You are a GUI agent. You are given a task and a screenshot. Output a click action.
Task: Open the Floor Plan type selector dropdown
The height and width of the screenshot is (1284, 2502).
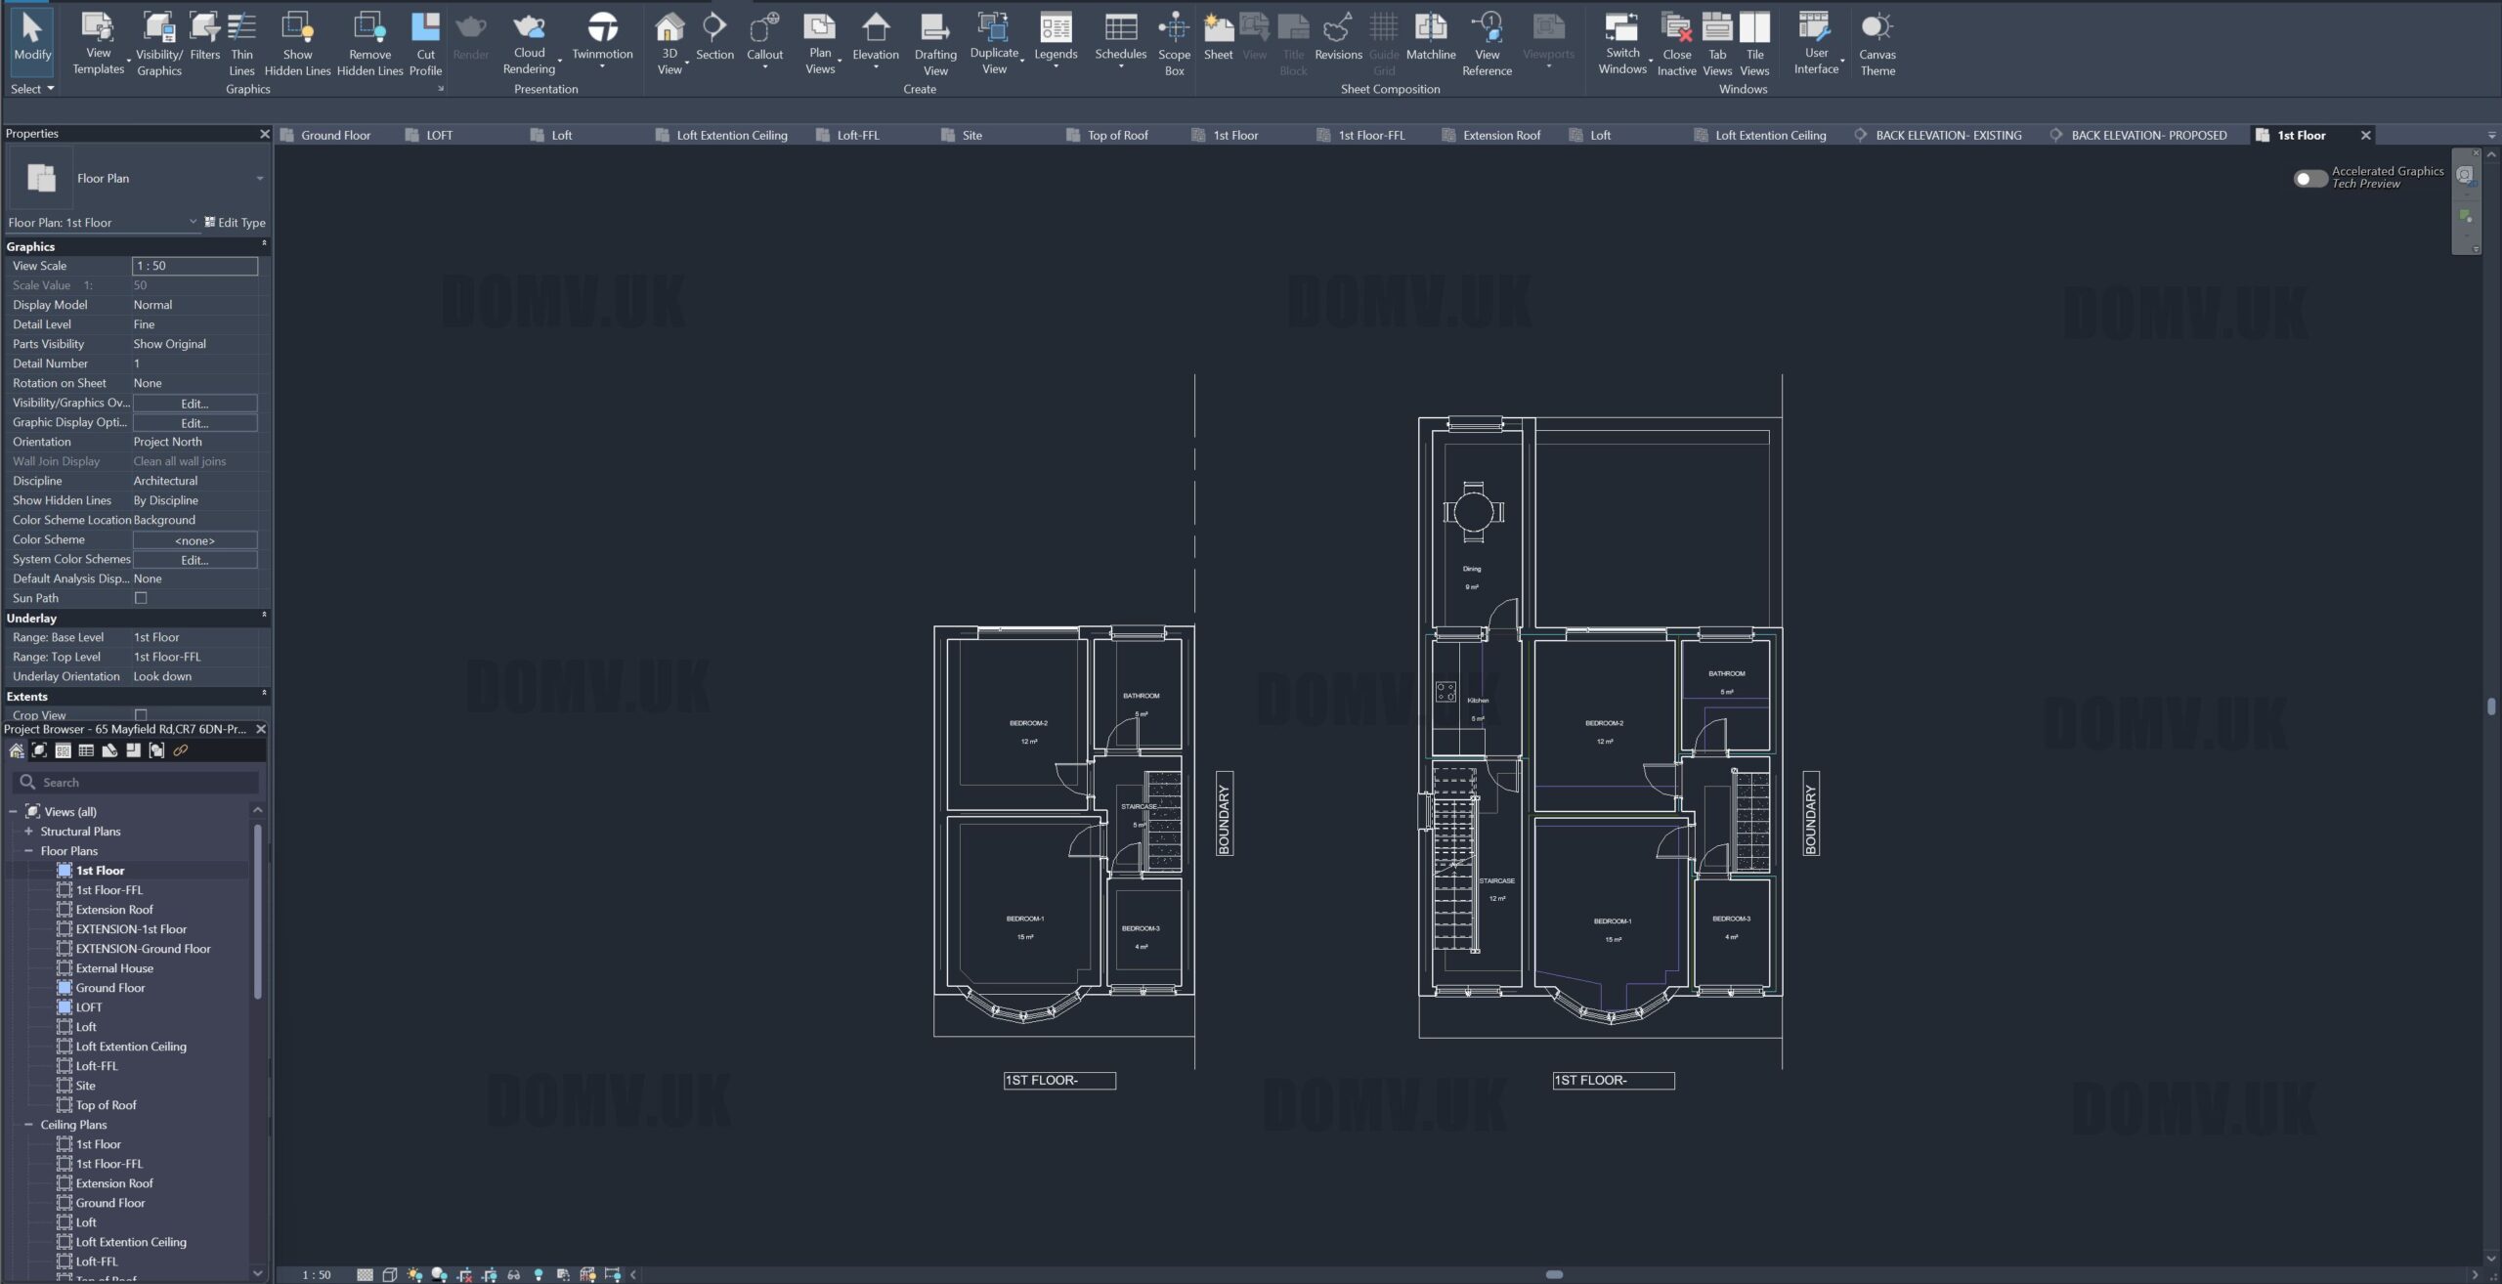pos(260,178)
